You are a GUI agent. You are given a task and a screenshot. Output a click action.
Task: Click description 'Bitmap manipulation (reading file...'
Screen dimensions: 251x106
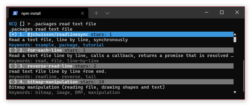pos(87,87)
